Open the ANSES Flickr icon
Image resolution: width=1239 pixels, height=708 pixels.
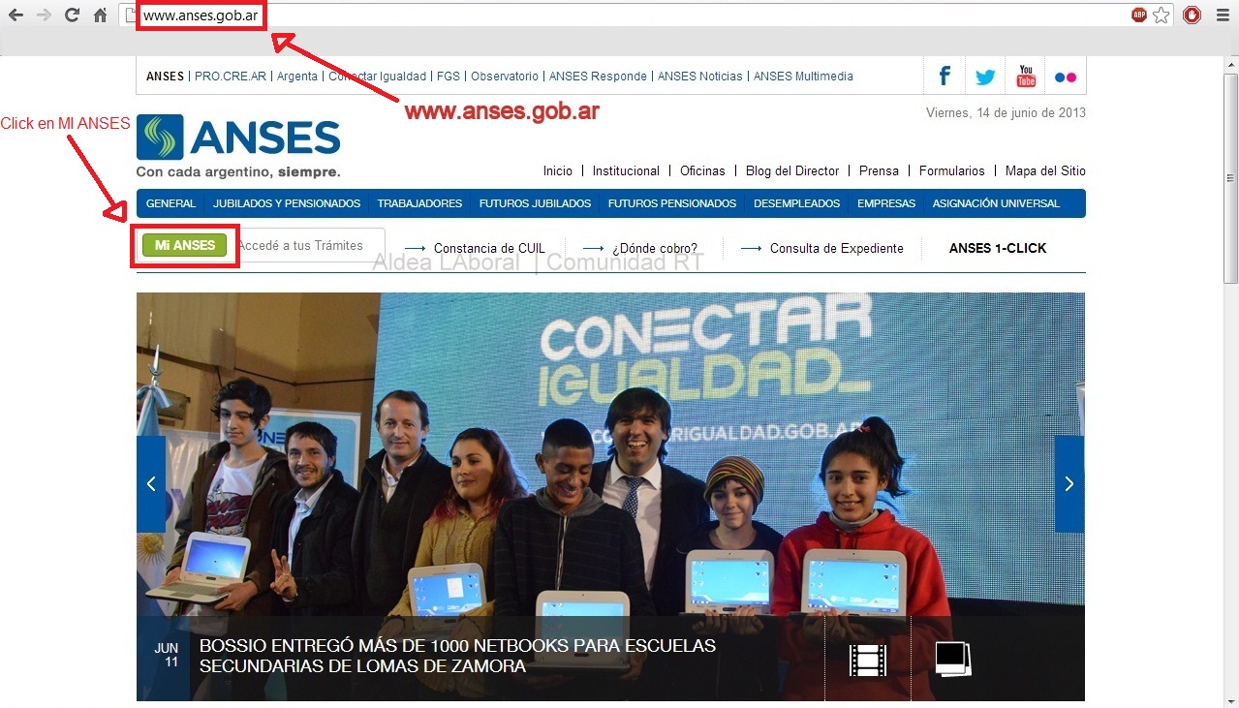tap(1066, 77)
